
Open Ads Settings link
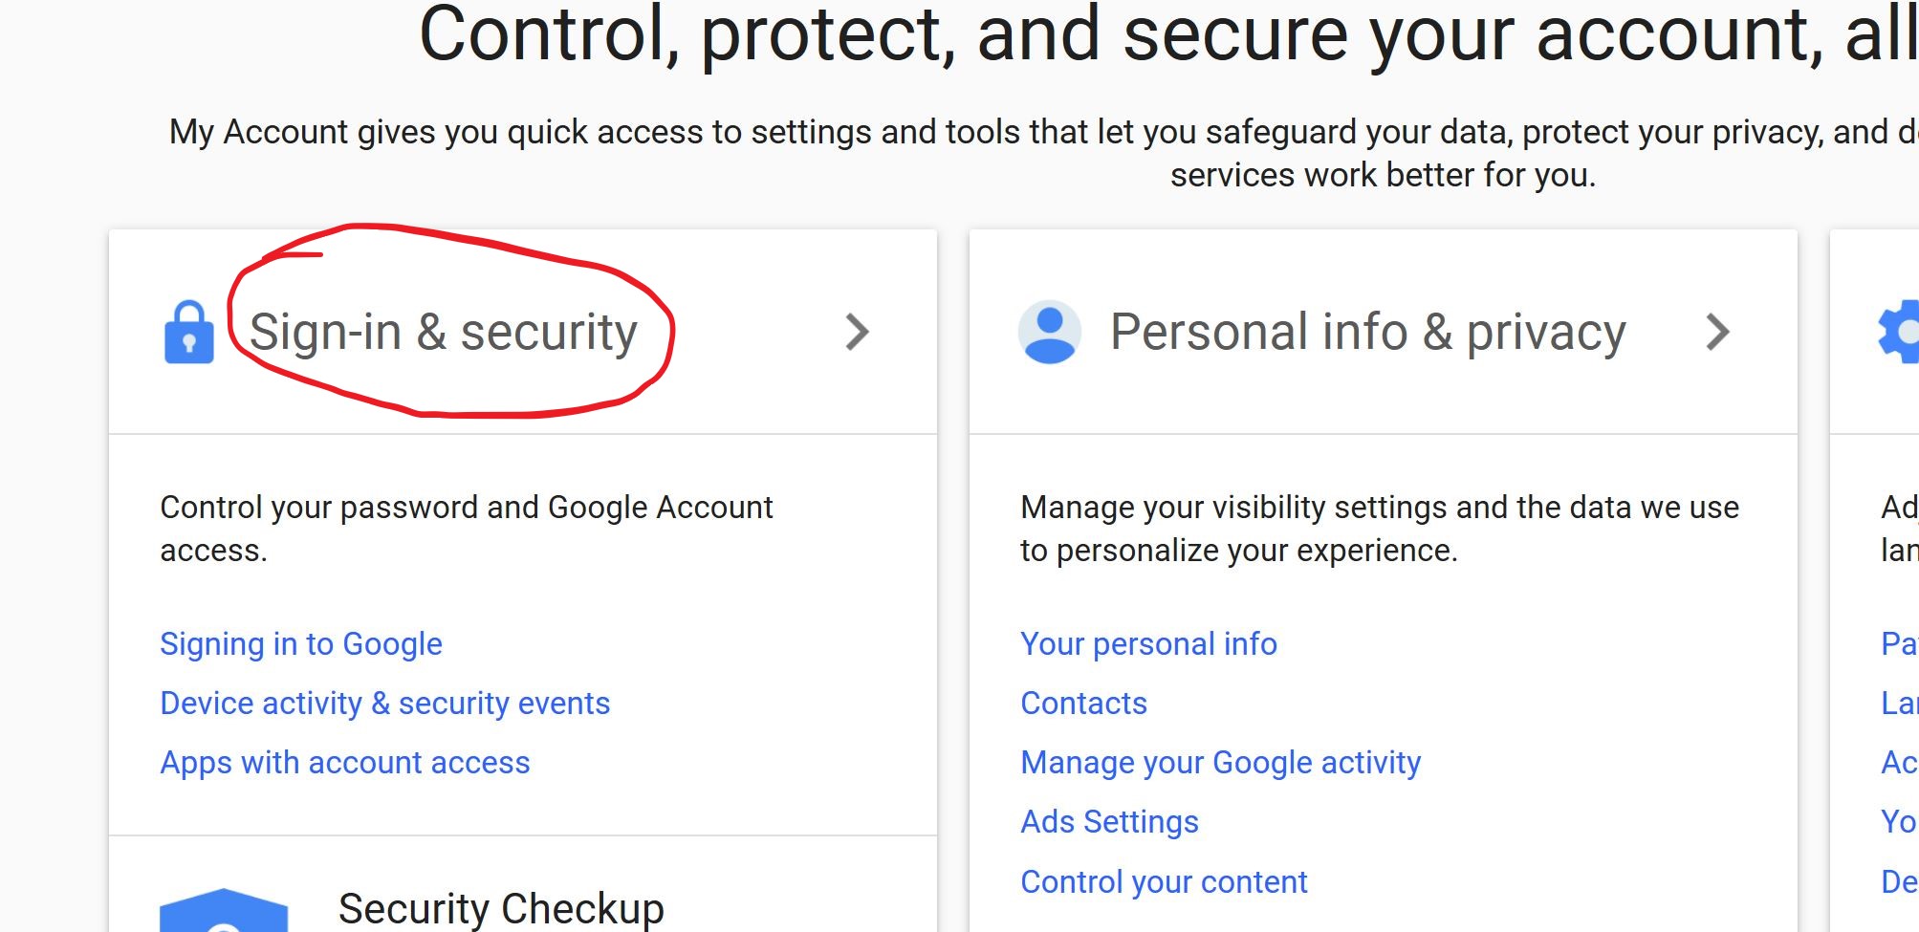click(1110, 822)
